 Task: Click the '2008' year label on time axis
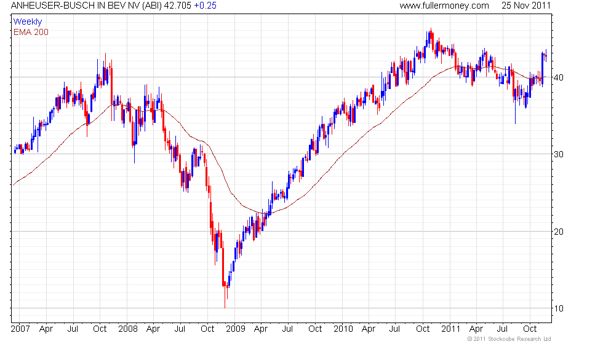[x=128, y=329]
